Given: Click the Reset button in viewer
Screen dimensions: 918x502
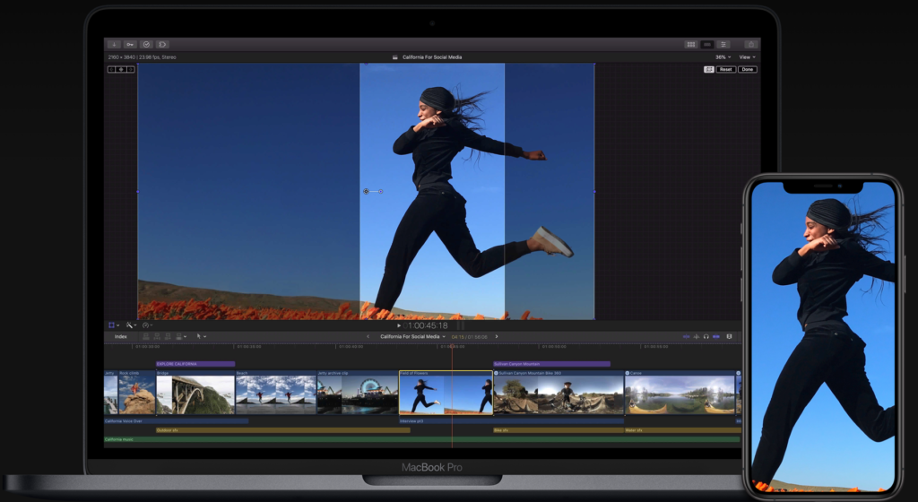Looking at the screenshot, I should click(x=726, y=70).
